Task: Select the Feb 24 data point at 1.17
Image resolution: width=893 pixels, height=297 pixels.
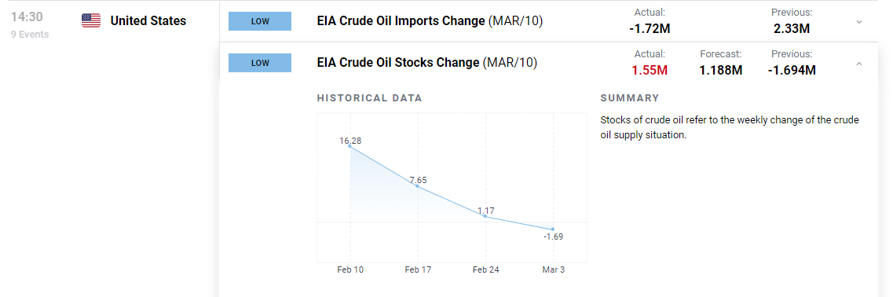Action: click(x=485, y=216)
